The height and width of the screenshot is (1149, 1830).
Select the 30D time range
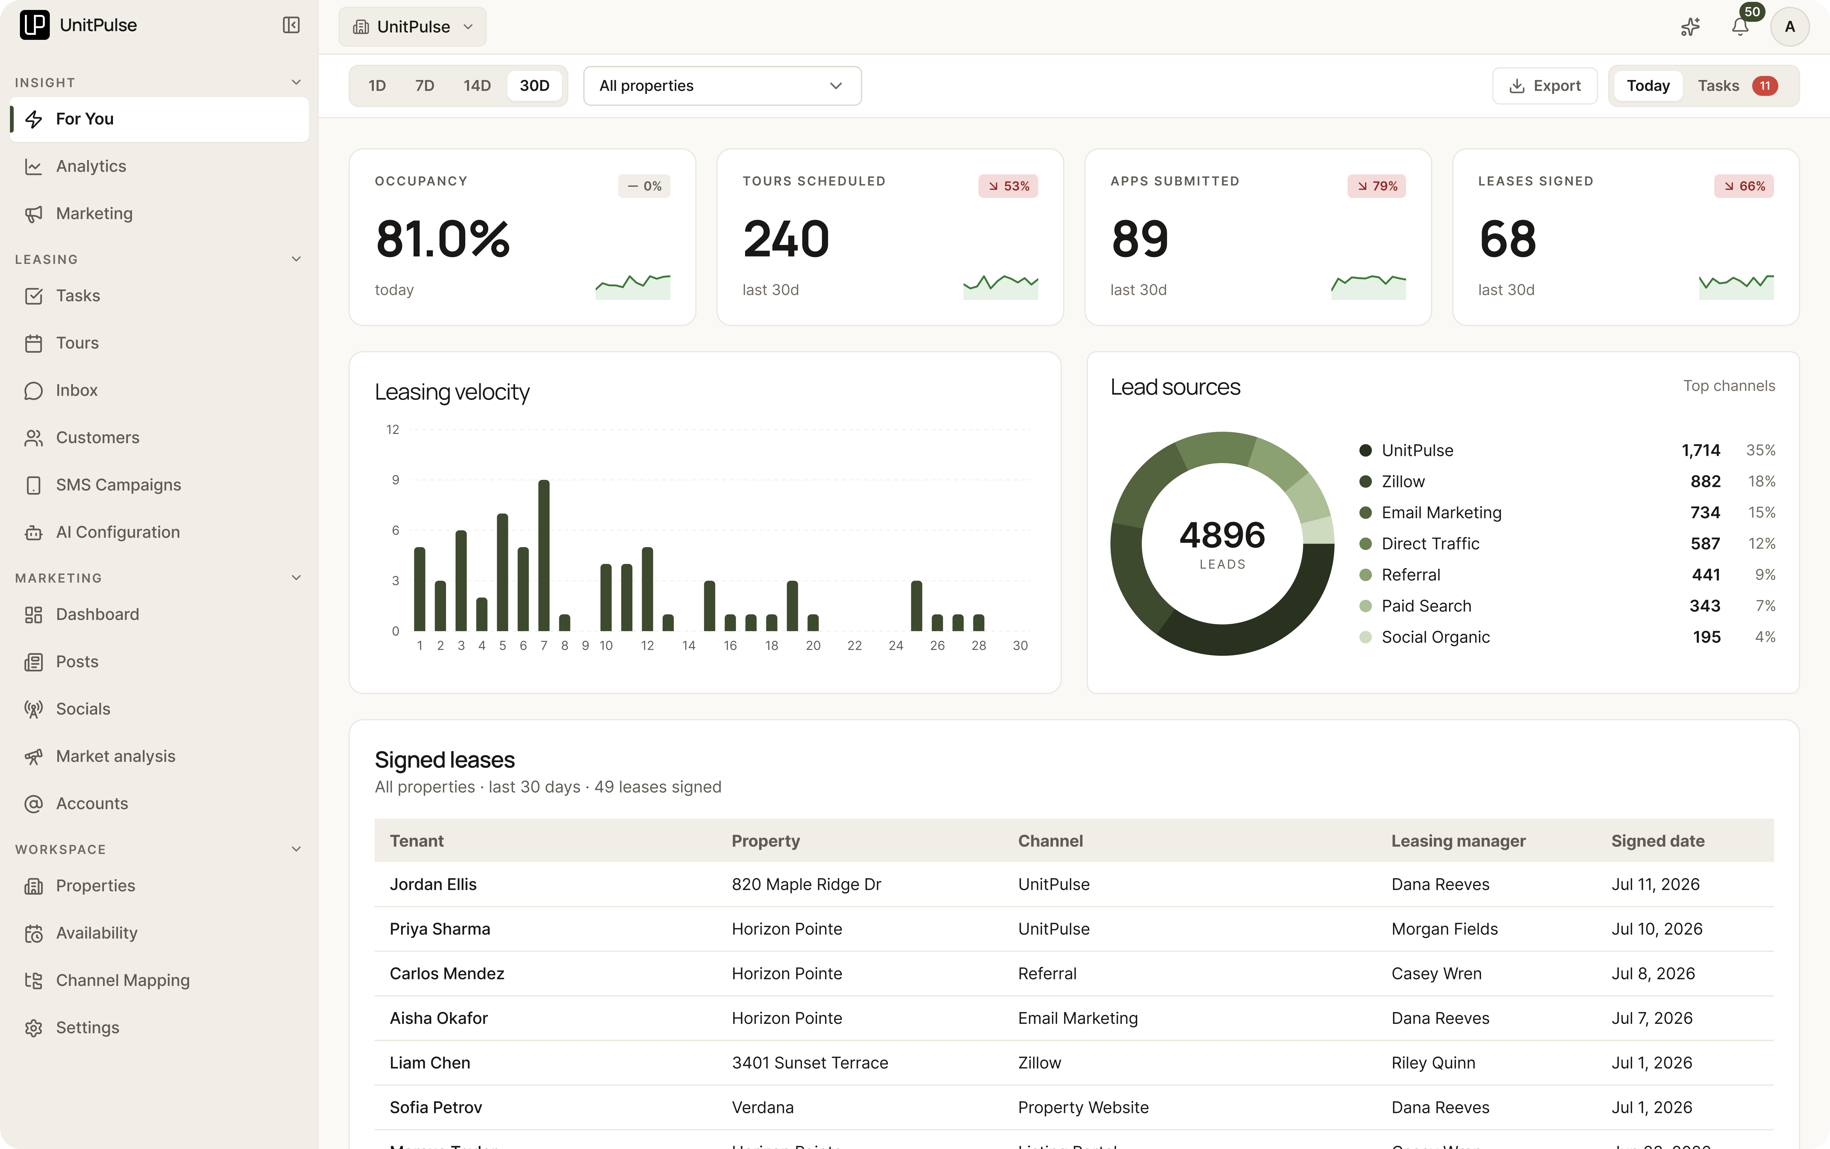(x=534, y=86)
